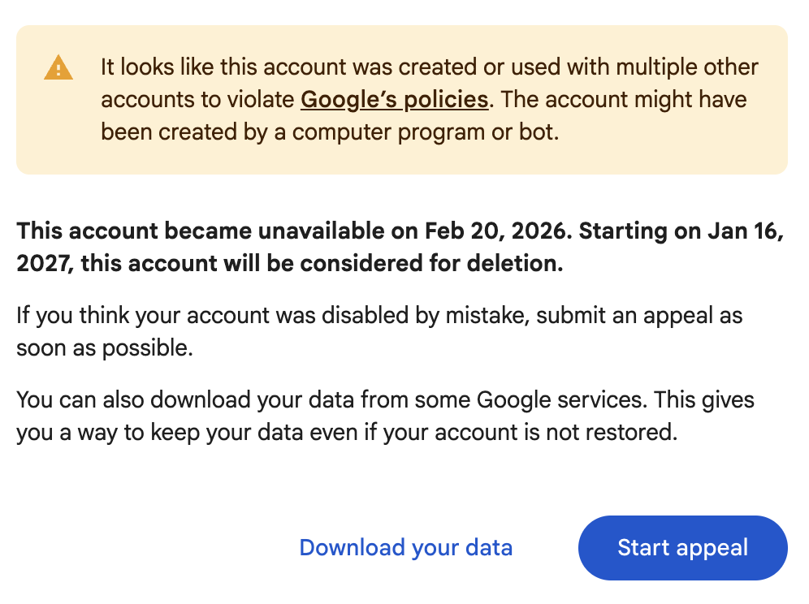This screenshot has width=809, height=604.
Task: Click the data download description text
Action: pos(384,416)
